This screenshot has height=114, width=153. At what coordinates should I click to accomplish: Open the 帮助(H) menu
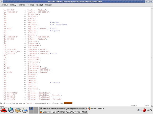(x=48, y=5)
